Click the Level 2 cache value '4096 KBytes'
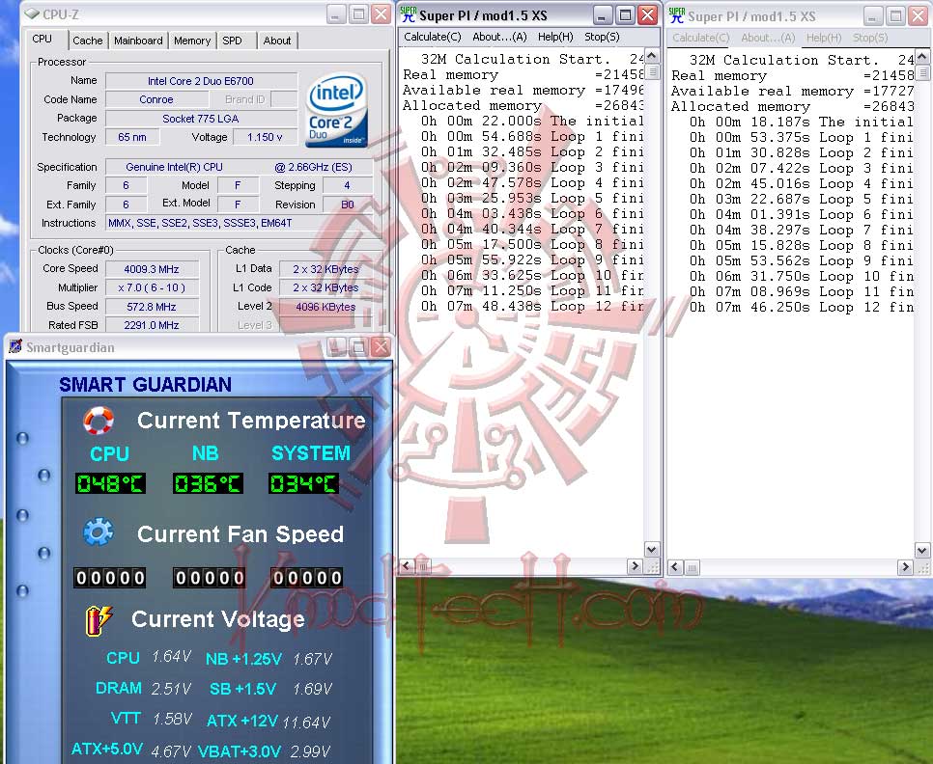This screenshot has height=764, width=933. tap(325, 307)
